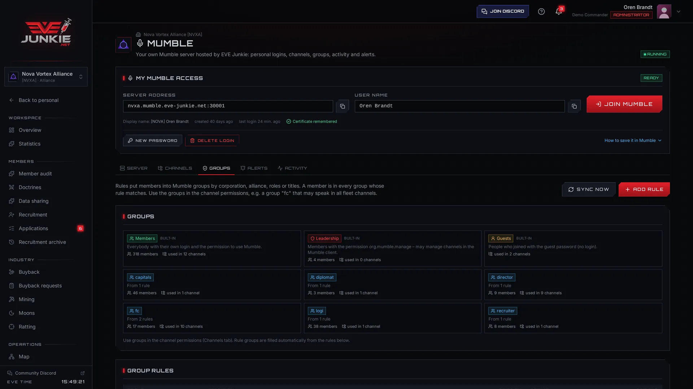The width and height of the screenshot is (693, 389).
Task: Open the Moons page
Action: pyautogui.click(x=46, y=313)
